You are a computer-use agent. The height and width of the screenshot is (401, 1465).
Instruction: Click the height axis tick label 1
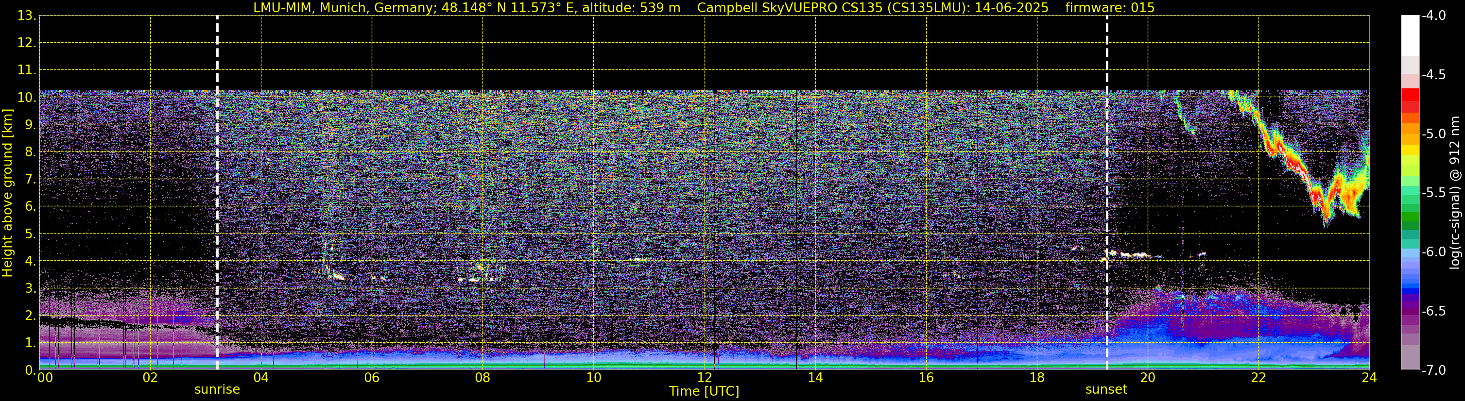click(30, 342)
